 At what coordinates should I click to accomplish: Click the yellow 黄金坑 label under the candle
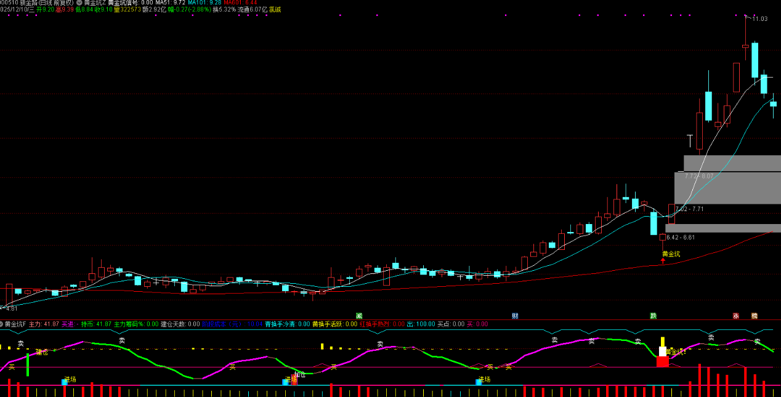pos(671,254)
